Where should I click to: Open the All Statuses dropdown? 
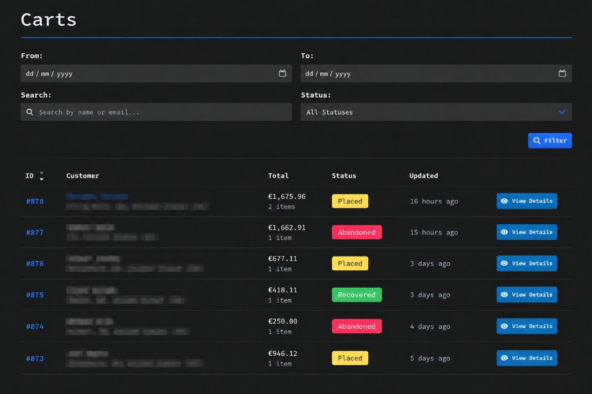(436, 112)
